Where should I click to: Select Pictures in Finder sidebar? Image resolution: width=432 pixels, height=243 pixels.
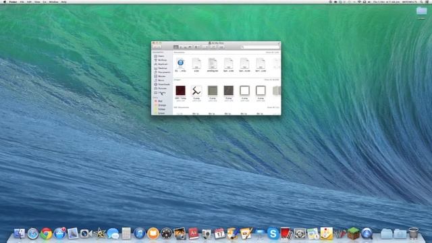161,88
